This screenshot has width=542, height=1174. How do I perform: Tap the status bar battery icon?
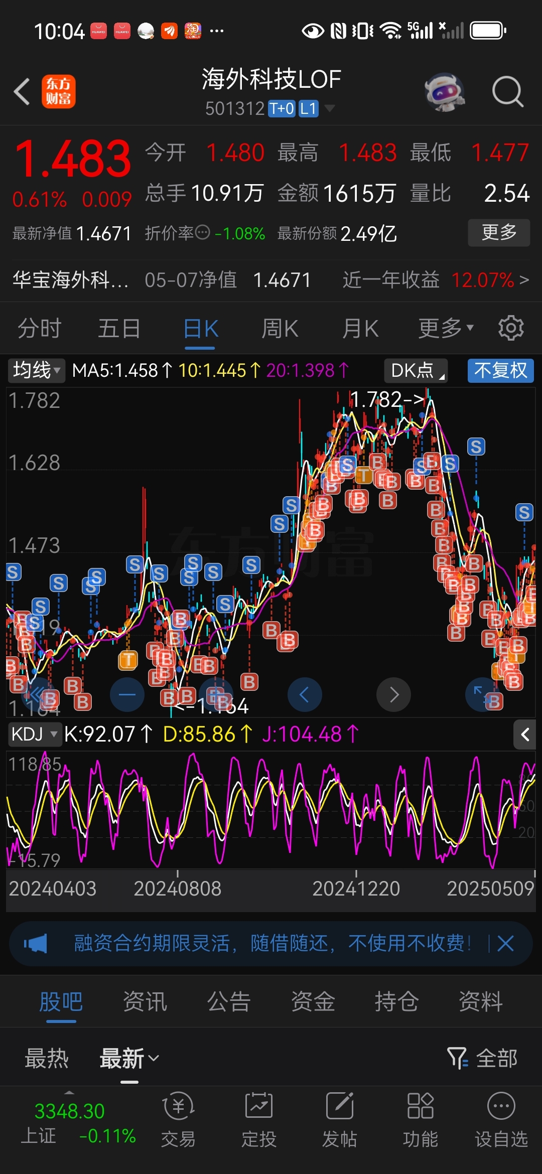coord(488,31)
